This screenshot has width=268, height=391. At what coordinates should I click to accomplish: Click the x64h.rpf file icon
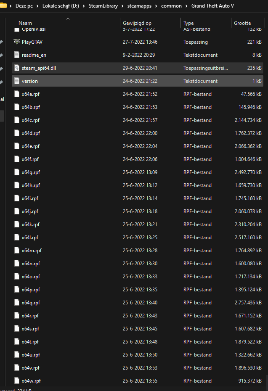point(17,185)
